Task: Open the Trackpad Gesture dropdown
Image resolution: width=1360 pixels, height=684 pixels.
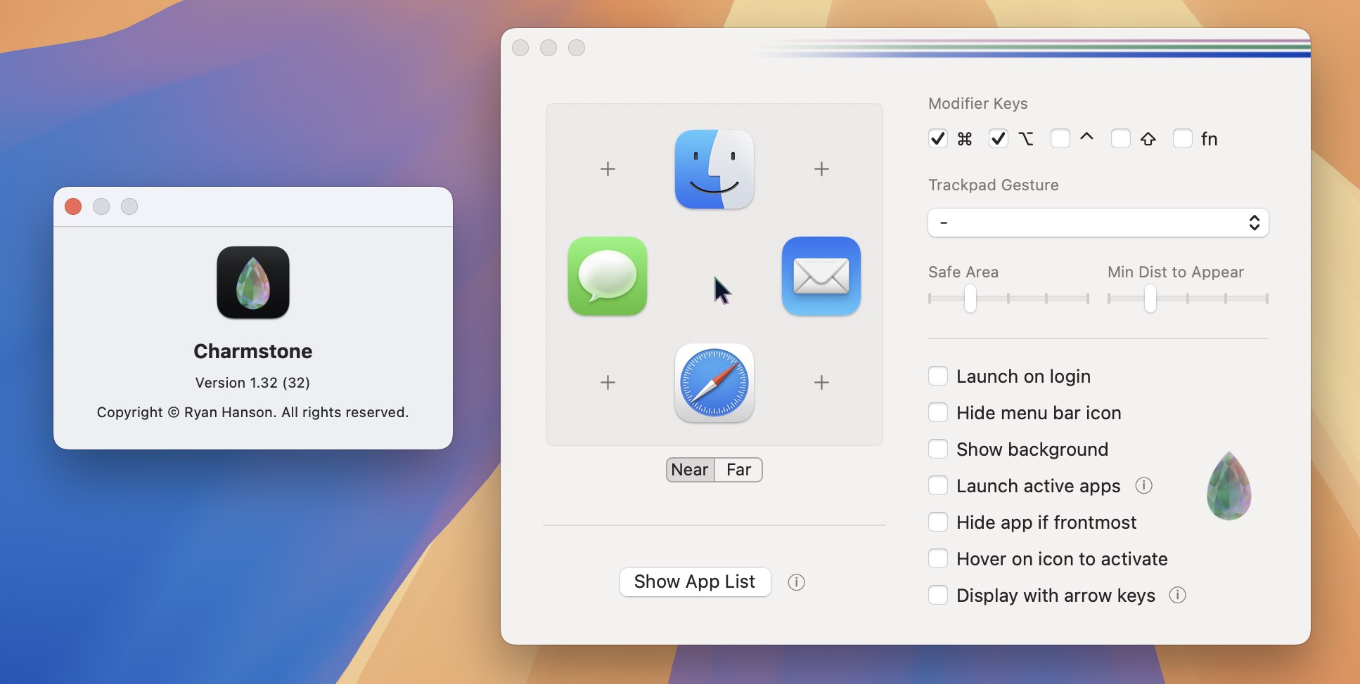Action: (x=1098, y=223)
